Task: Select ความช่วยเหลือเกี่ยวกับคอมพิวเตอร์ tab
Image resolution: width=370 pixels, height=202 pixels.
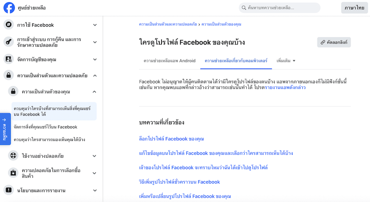Action: tap(236, 61)
